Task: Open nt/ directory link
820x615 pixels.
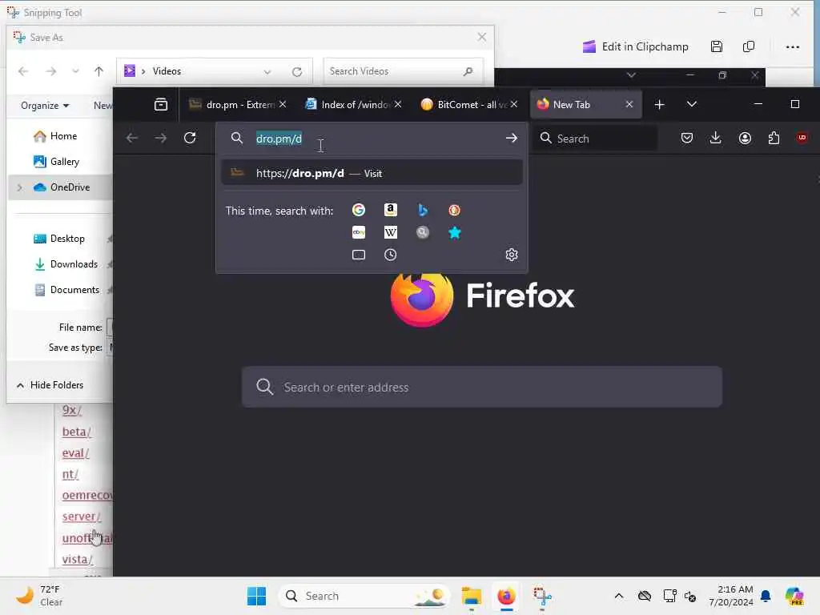Action: [70, 475]
